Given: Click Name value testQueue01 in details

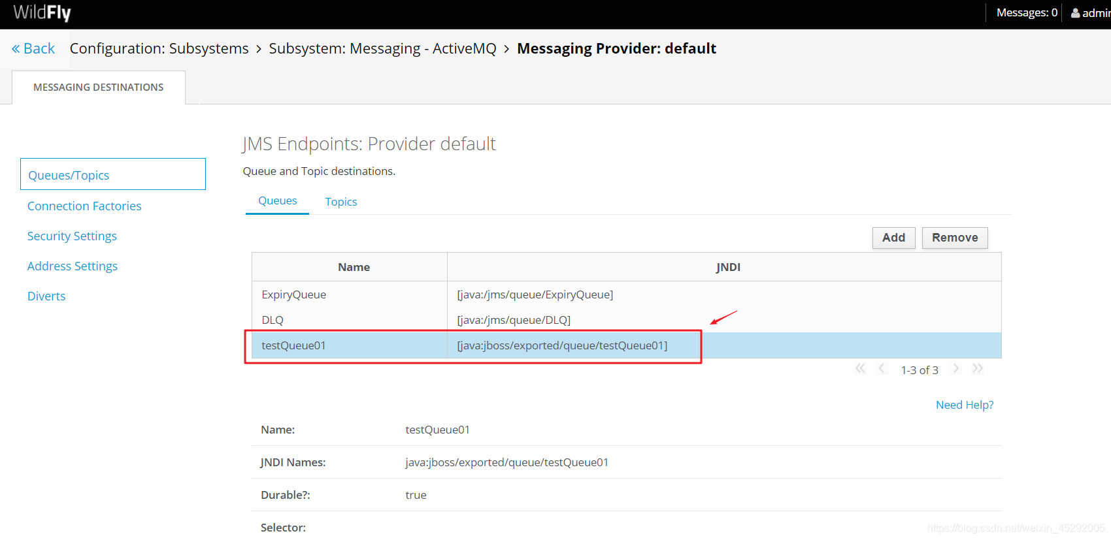Looking at the screenshot, I should click(x=437, y=430).
